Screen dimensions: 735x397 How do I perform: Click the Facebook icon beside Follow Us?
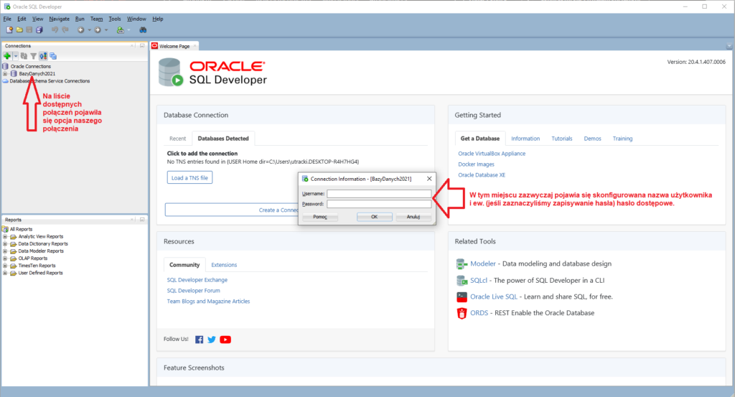[199, 340]
